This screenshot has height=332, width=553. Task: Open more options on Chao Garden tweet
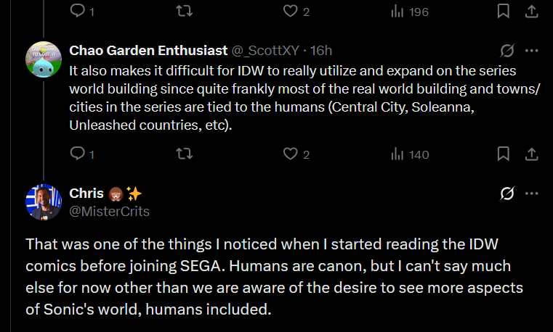pyautogui.click(x=531, y=51)
